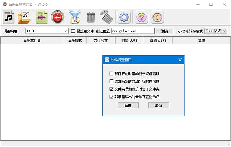The height and width of the screenshot is (147, 231).
Task: Enable 添加音乐时自动分析响度信息 checkbox
Action: [112, 81]
